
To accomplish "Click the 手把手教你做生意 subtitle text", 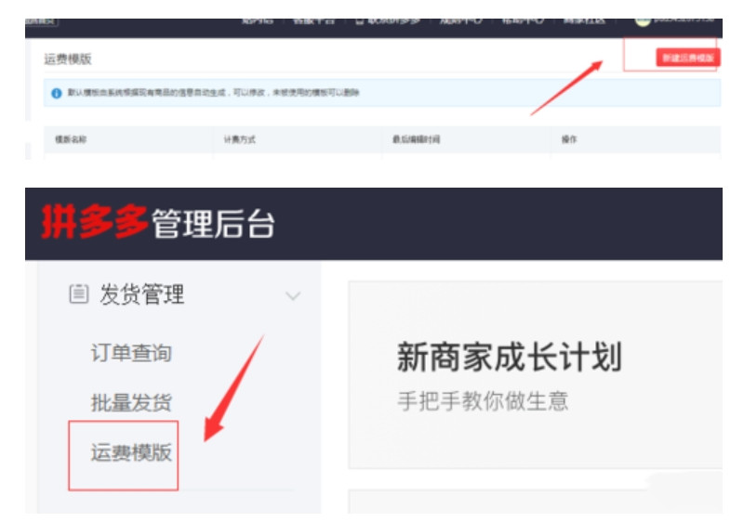I will tap(483, 401).
